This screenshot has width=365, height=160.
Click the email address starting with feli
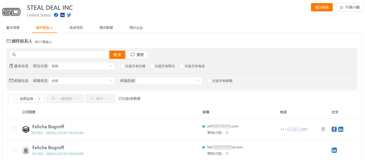pyautogui.click(x=225, y=147)
